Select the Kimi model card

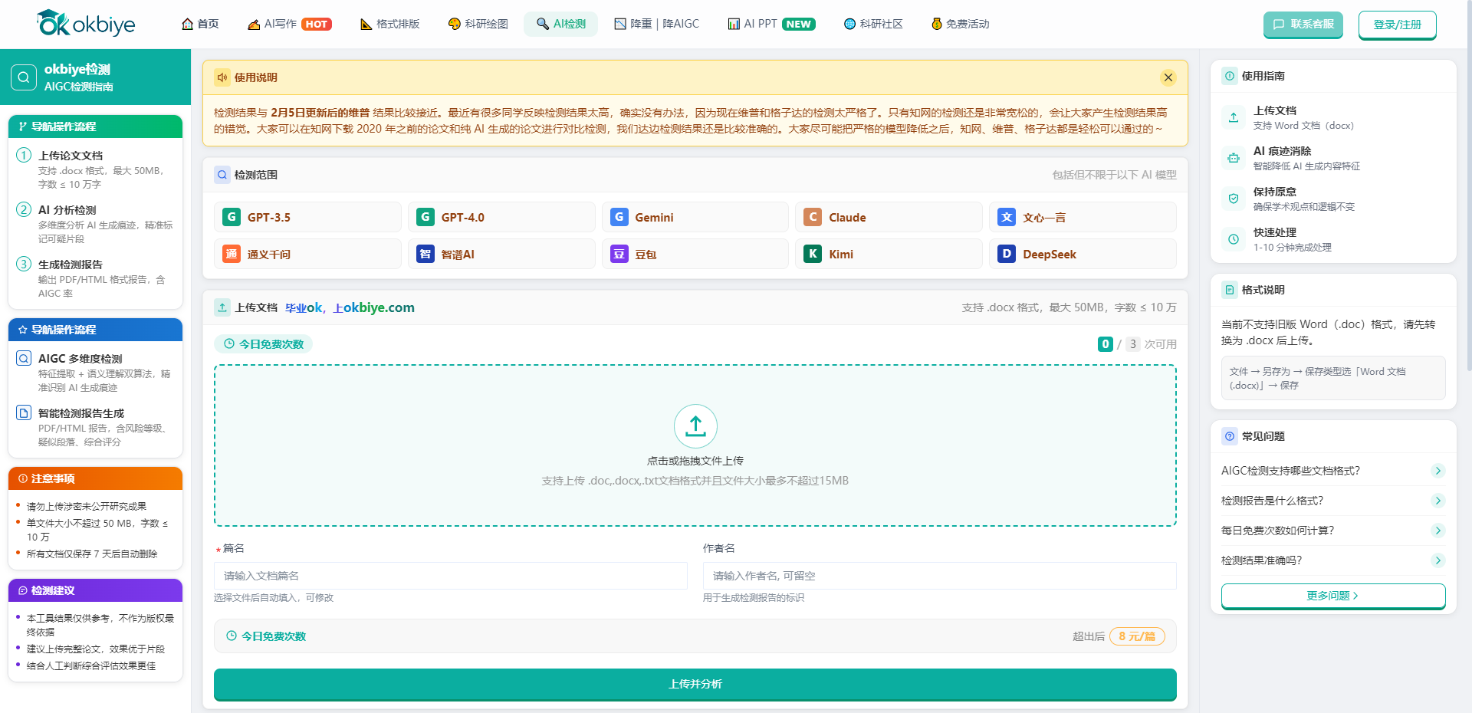pos(889,254)
